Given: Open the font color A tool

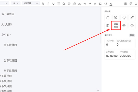Looking at the screenshot, I should pos(111,4).
